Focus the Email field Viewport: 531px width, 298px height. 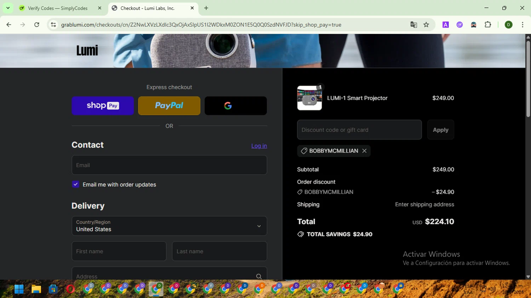[x=169, y=165]
